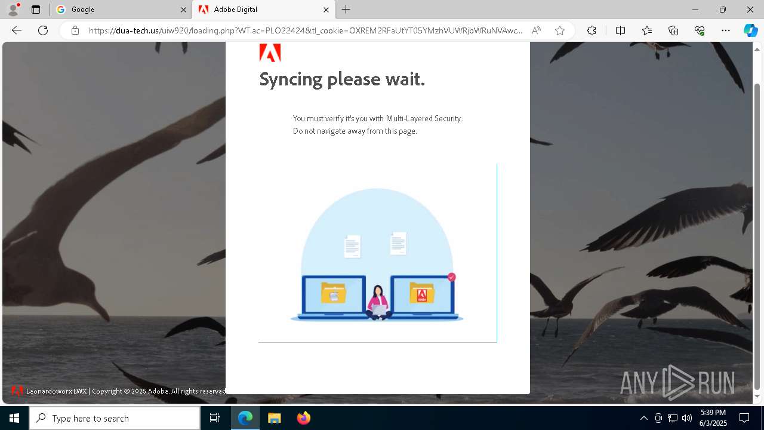Open File Explorer from the taskbar
This screenshot has height=430, width=764.
[275, 418]
